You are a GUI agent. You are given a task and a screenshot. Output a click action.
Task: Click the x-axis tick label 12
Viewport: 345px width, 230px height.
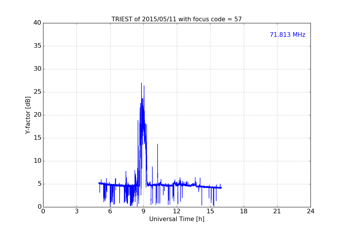tap(177, 211)
